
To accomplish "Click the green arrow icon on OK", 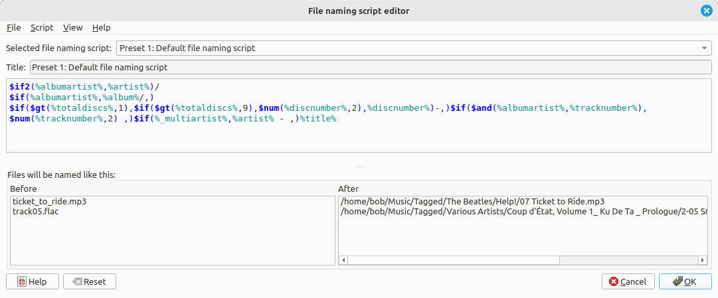I will (x=677, y=281).
